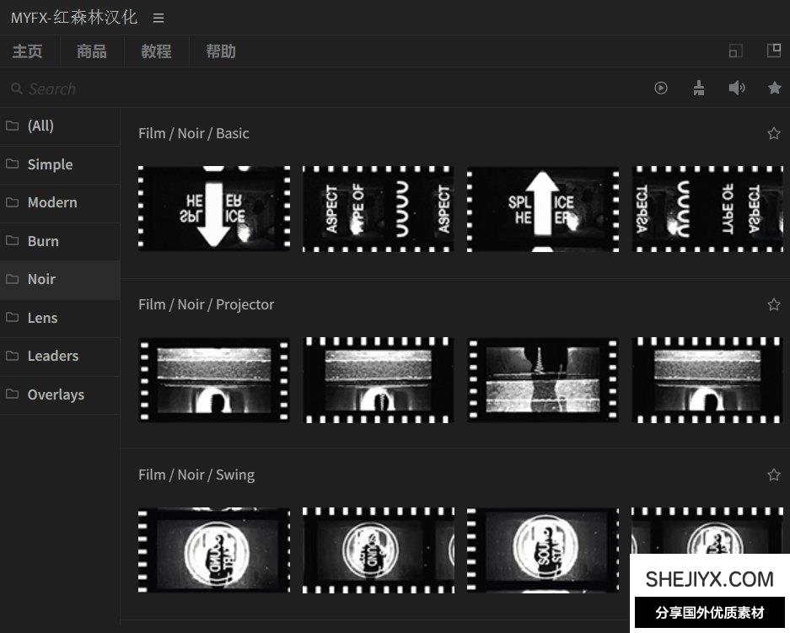This screenshot has width=790, height=633.
Task: Favorite the Film / Noir / Basic group
Action: coord(773,133)
